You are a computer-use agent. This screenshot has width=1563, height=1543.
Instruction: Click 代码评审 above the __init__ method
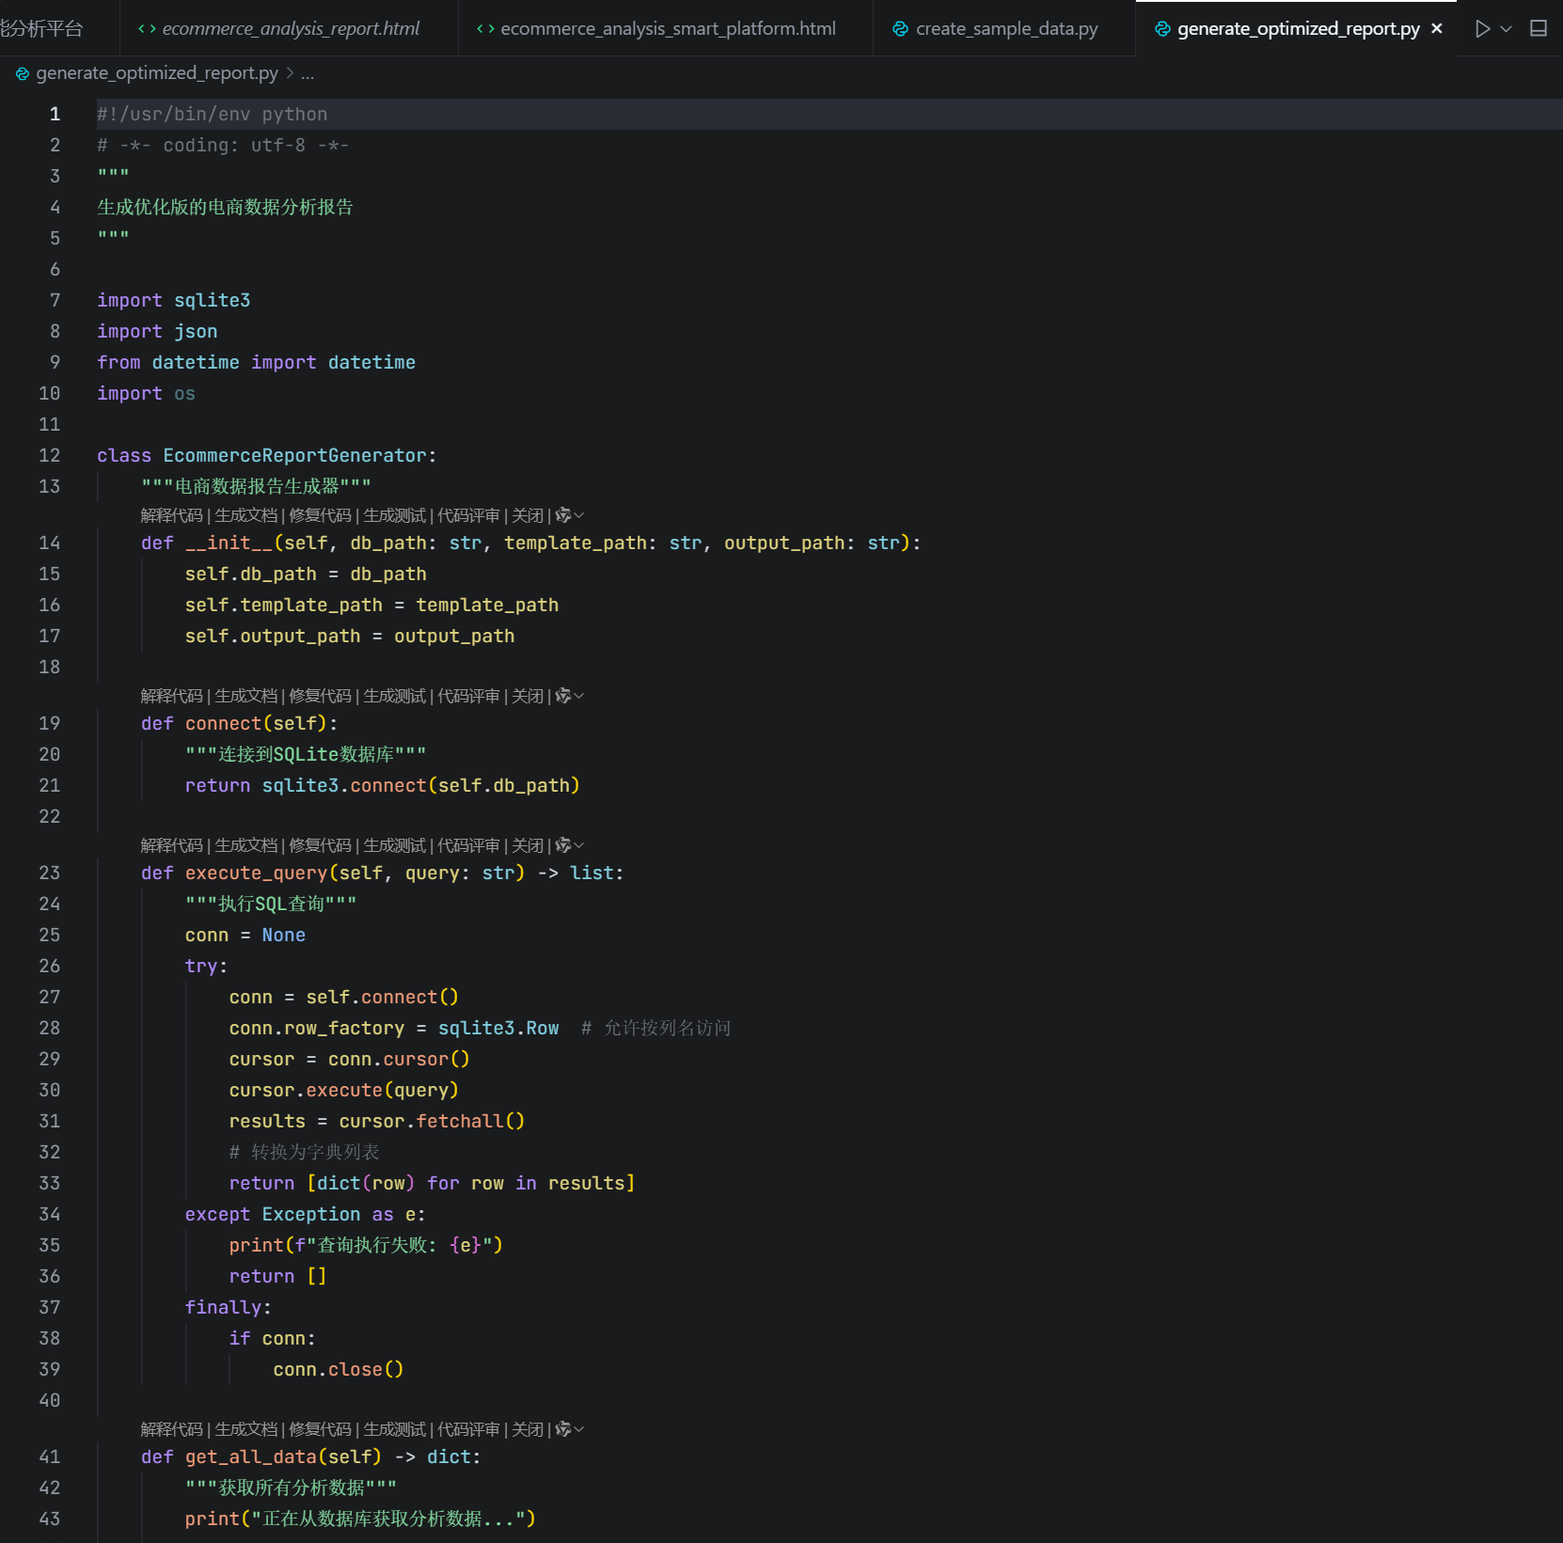[468, 515]
